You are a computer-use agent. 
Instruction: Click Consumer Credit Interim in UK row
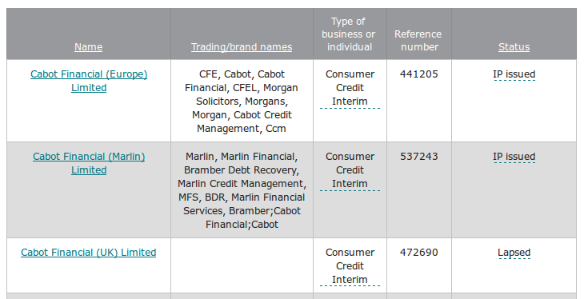(350, 266)
